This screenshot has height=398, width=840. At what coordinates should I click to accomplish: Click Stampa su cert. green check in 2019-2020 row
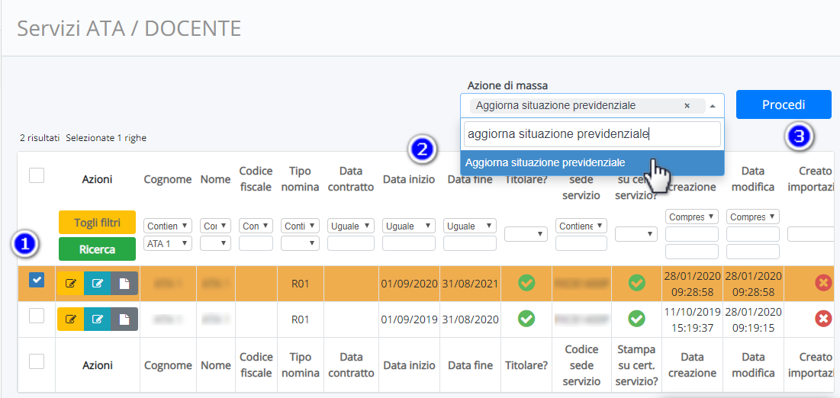point(636,319)
